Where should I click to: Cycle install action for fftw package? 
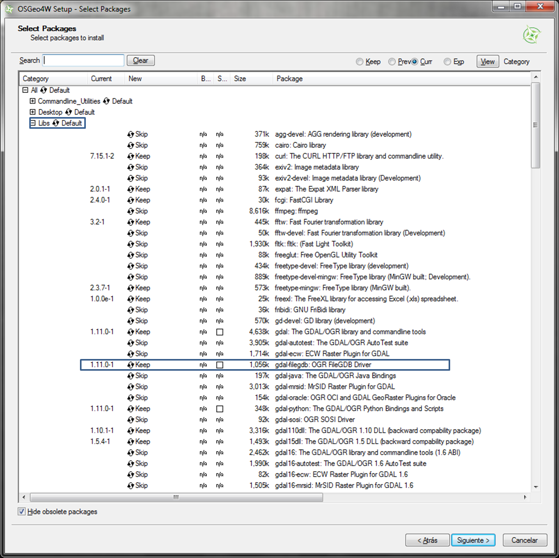pos(131,222)
